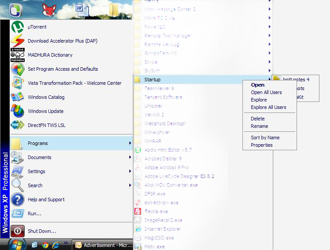330x250 pixels.
Task: Click the Run... icon
Action: click(x=18, y=214)
